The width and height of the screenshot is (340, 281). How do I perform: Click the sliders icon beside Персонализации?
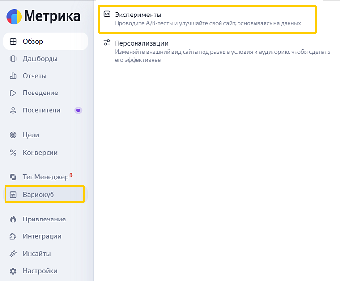tap(107, 43)
